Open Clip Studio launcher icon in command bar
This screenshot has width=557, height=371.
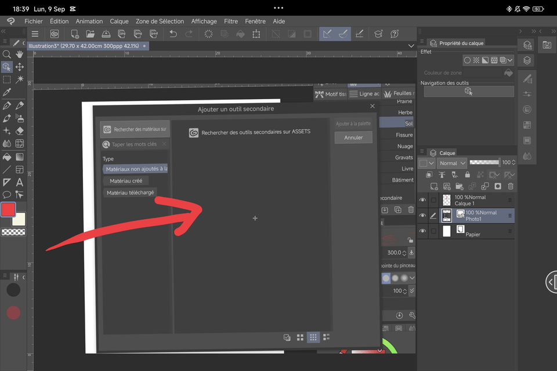pos(55,34)
